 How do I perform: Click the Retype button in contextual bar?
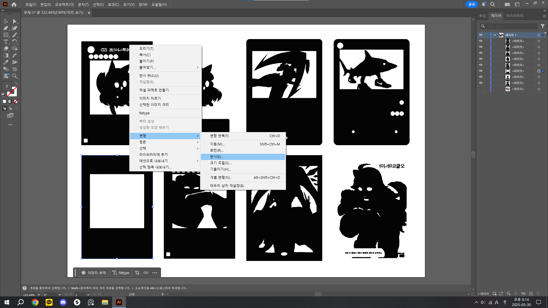pyautogui.click(x=121, y=273)
